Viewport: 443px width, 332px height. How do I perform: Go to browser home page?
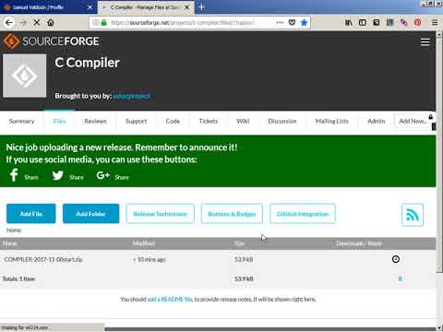pyautogui.click(x=51, y=22)
